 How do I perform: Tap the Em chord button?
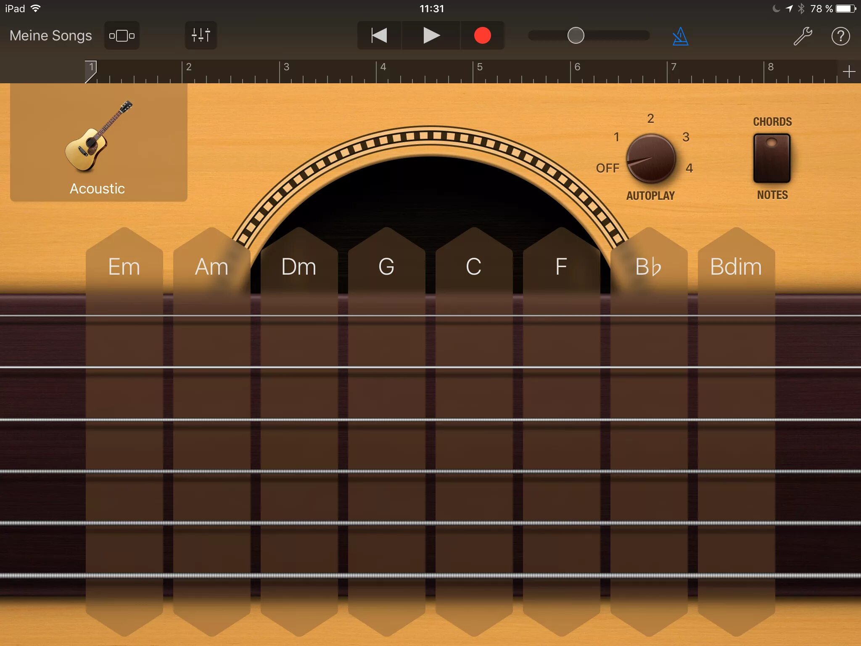[x=126, y=265]
